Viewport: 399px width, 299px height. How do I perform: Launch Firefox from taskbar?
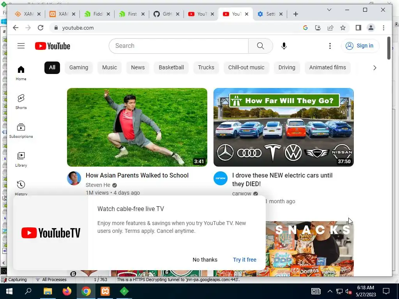point(67,291)
